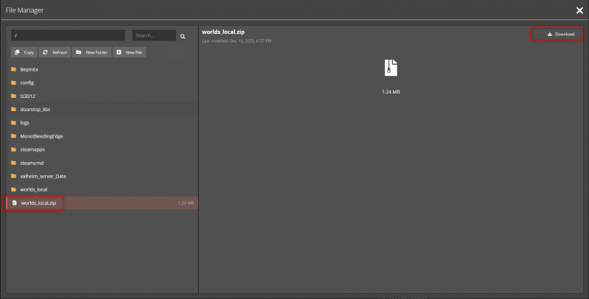
Task: Click the D3D12 folder icon
Action: click(x=14, y=96)
